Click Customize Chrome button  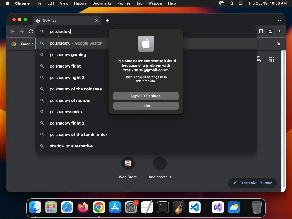253,183
